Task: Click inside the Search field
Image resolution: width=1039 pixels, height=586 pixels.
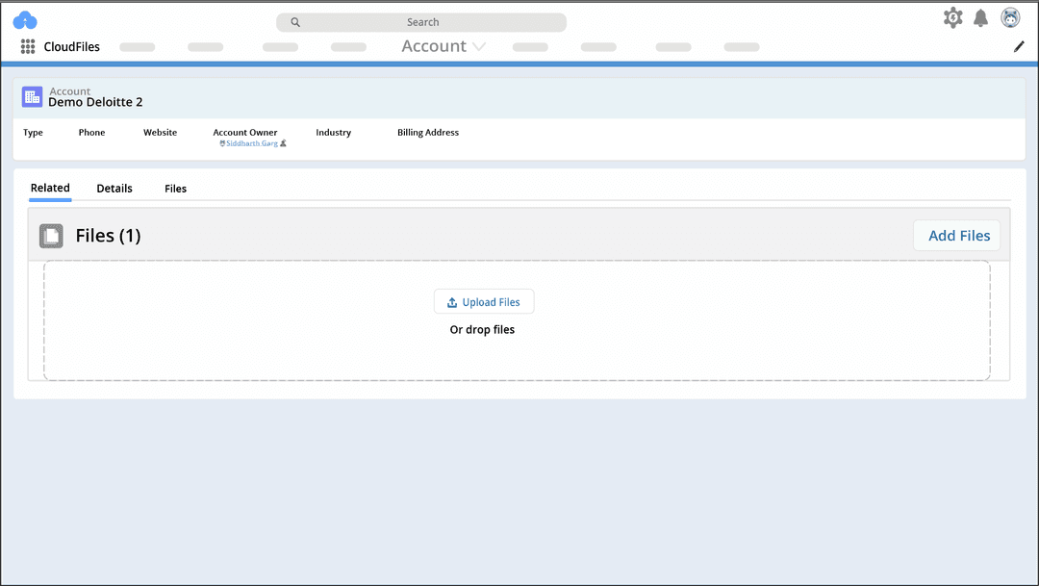Action: (423, 21)
